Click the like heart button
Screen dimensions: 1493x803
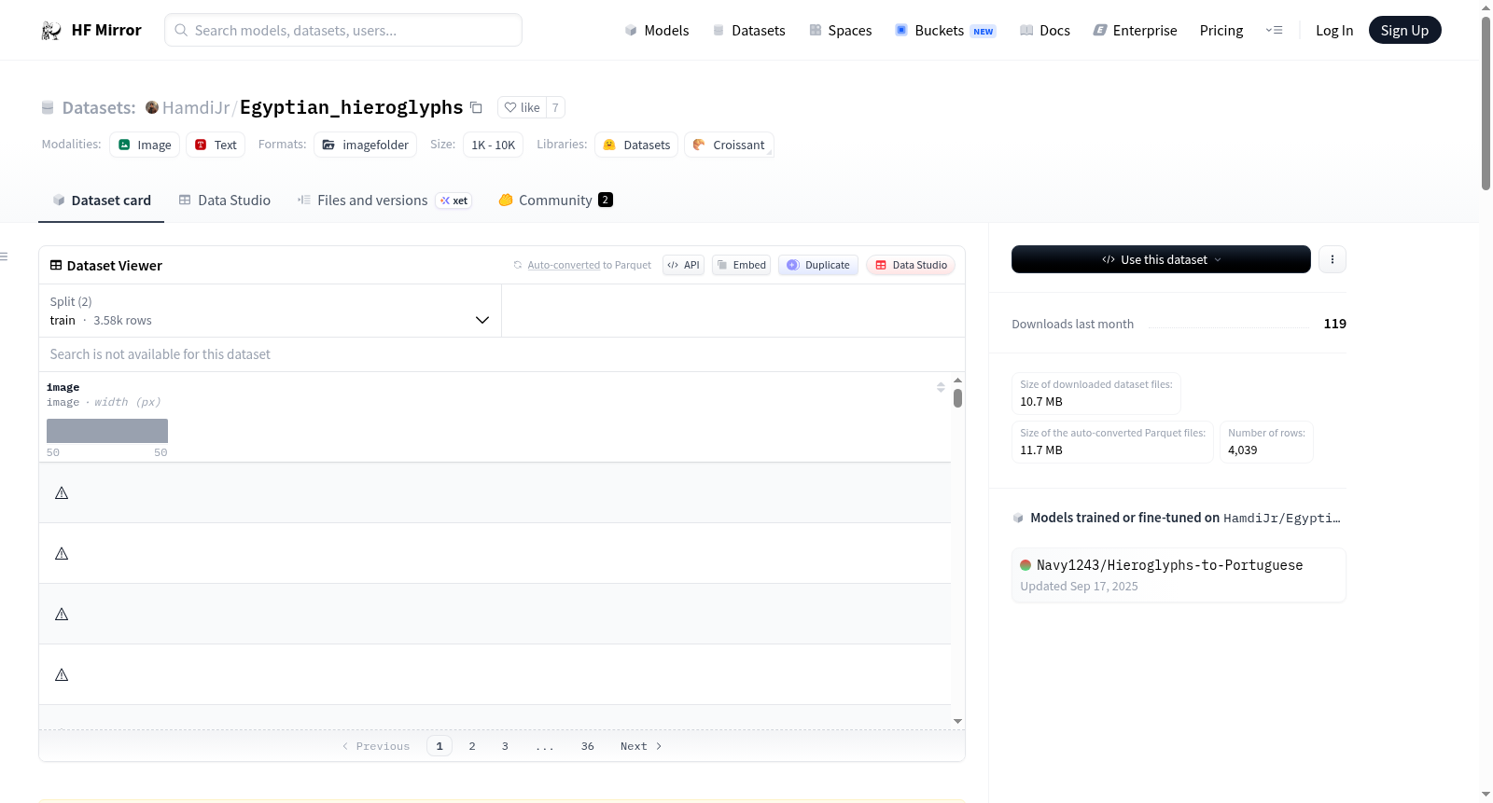pos(522,107)
